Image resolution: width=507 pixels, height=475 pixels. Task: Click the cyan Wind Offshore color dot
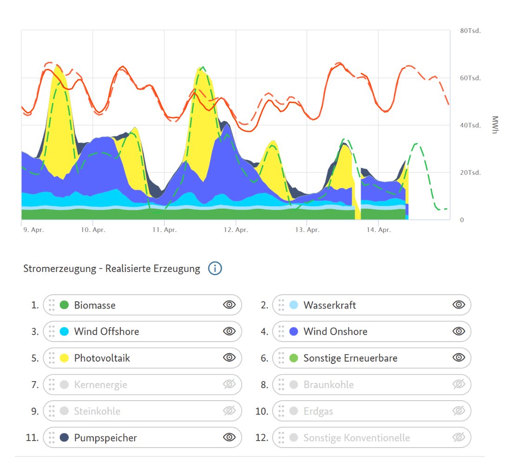[65, 331]
